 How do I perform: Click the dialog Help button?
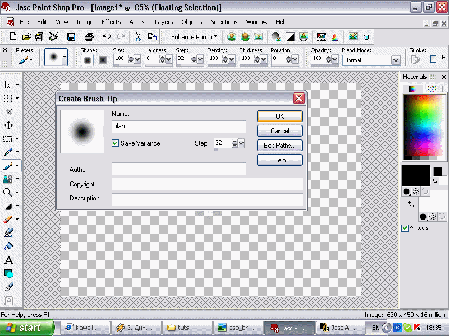pyautogui.click(x=280, y=160)
